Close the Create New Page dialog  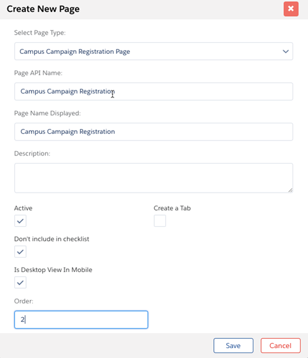[291, 9]
